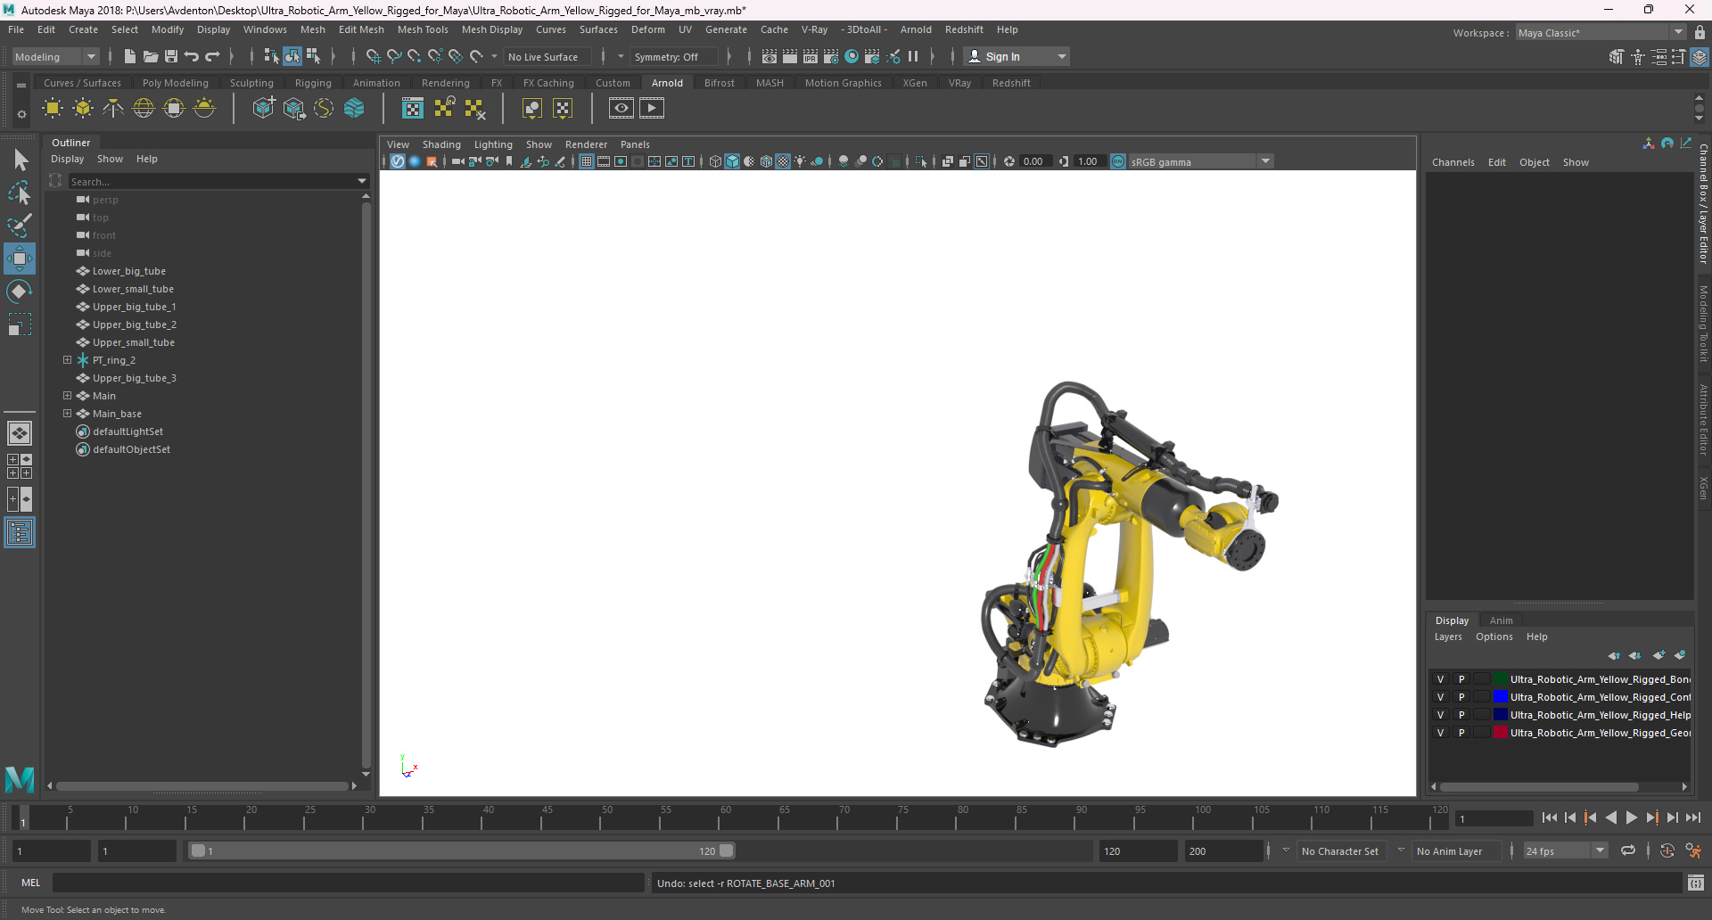Click the MEL command input line

[x=348, y=883]
